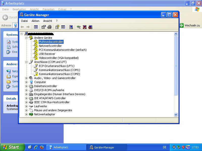202x151 pixels.
Task: Scan for hardware changes using toolbar icon
Action: tap(71, 27)
